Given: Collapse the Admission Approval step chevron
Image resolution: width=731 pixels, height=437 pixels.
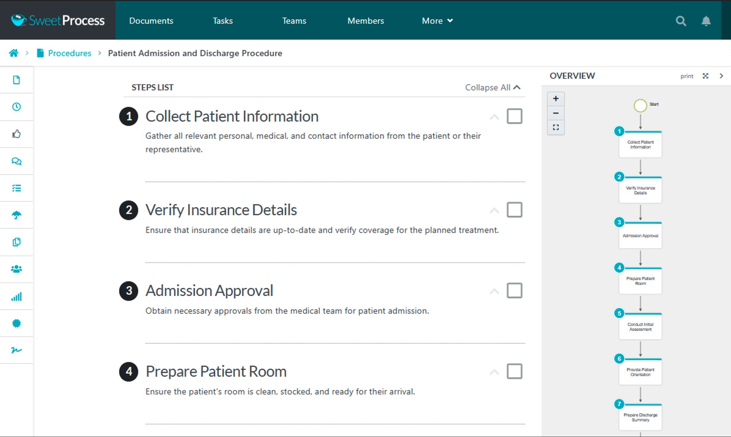Looking at the screenshot, I should point(494,291).
